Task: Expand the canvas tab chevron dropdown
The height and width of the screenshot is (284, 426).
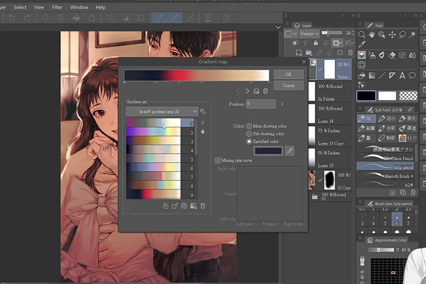Action: click(278, 27)
